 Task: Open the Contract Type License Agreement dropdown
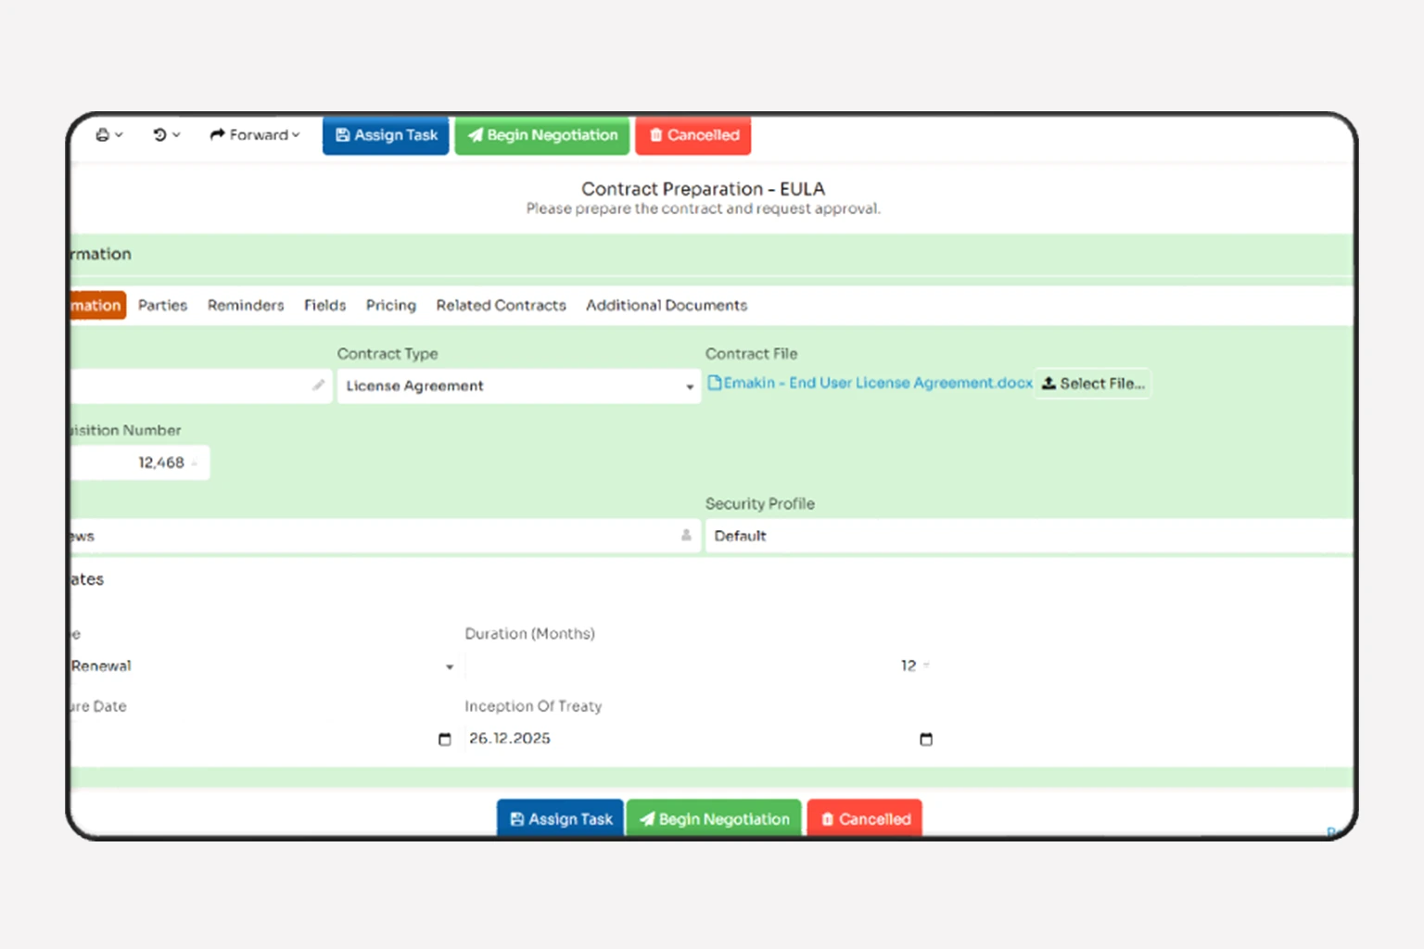[x=518, y=386]
